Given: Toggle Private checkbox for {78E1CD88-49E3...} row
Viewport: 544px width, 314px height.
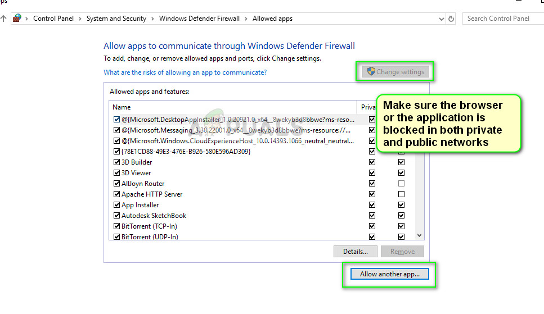Looking at the screenshot, I should 372,152.
